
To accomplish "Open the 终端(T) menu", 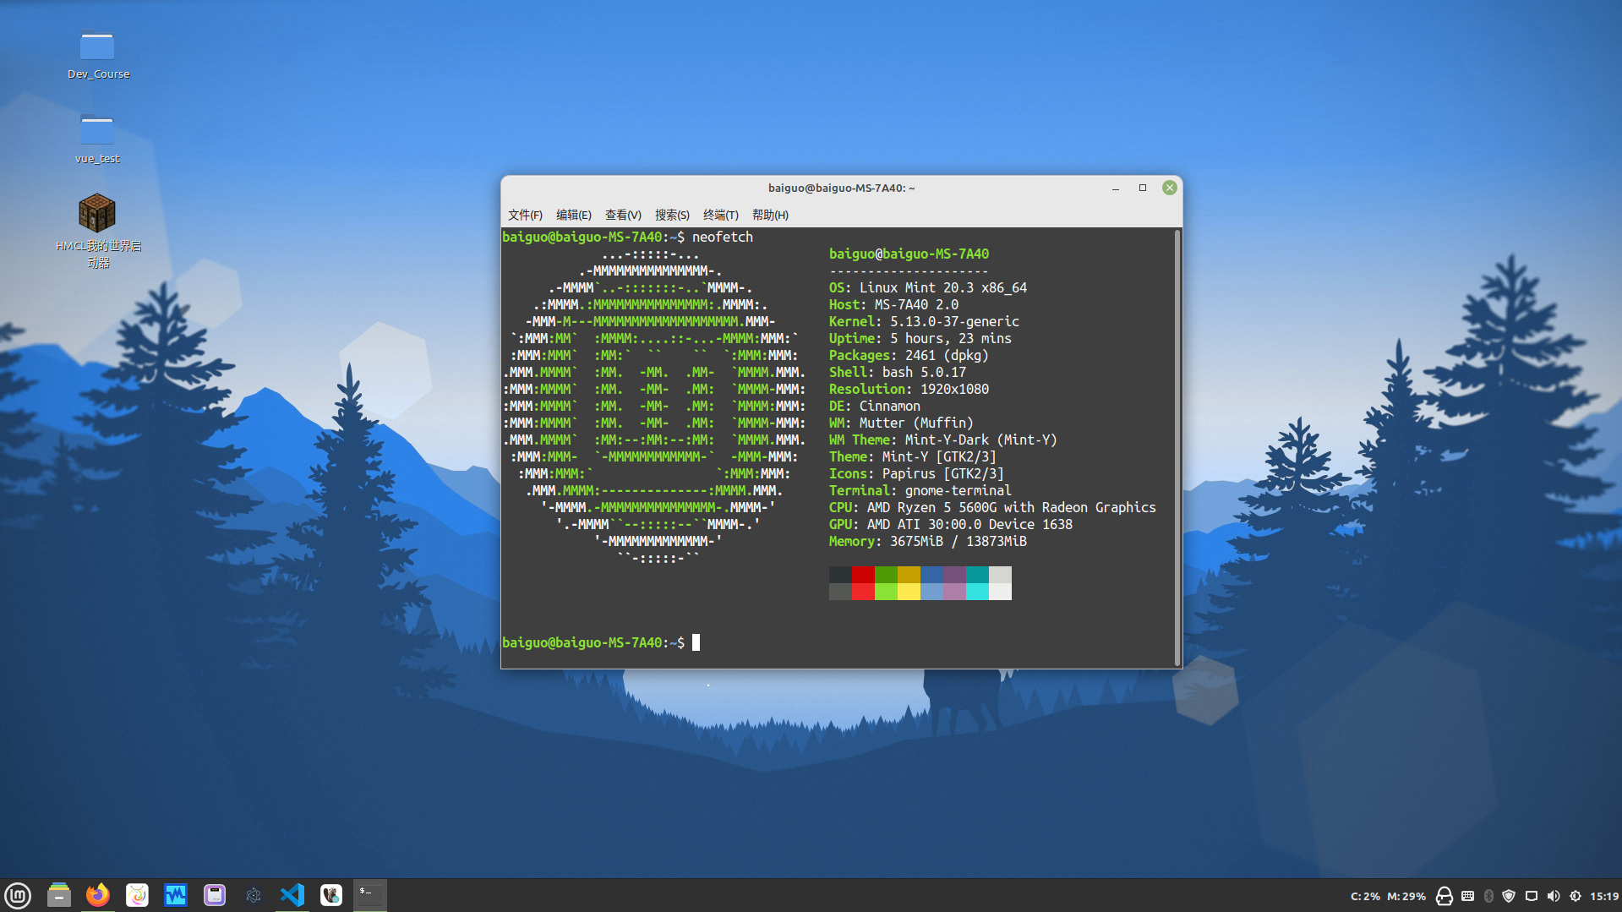I will tap(720, 215).
